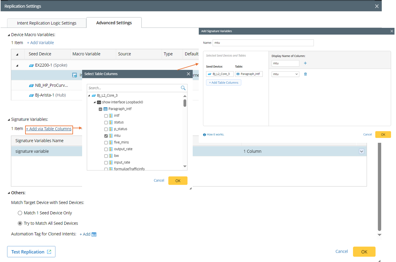Image resolution: width=396 pixels, height=262 pixels.
Task: Select the Advanced Settings tab
Action: coord(114,23)
